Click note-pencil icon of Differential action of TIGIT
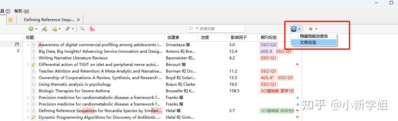The width and height of the screenshot is (398, 121). click(x=34, y=65)
